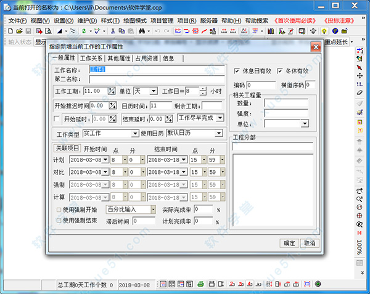370x294 pixels.
Task: Click the New file icon in toolbar
Action: click(12, 31)
